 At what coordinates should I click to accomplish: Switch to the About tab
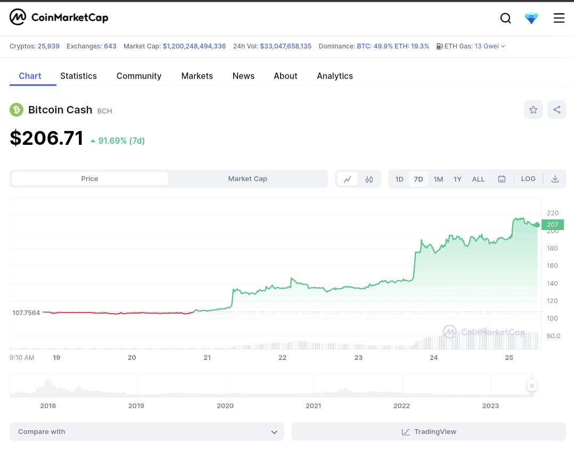tap(285, 76)
